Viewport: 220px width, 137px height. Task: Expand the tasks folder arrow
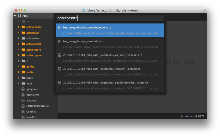[x=19, y=78]
